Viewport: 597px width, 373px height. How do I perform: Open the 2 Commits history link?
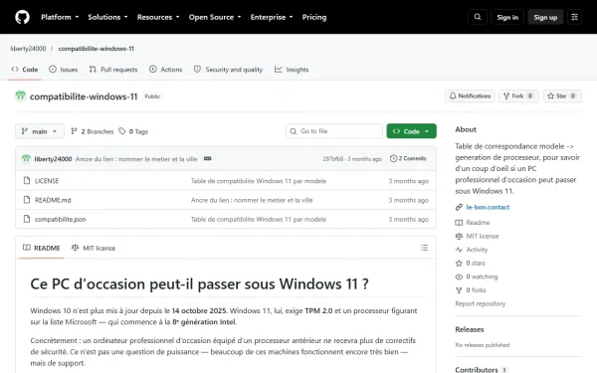[x=408, y=158]
